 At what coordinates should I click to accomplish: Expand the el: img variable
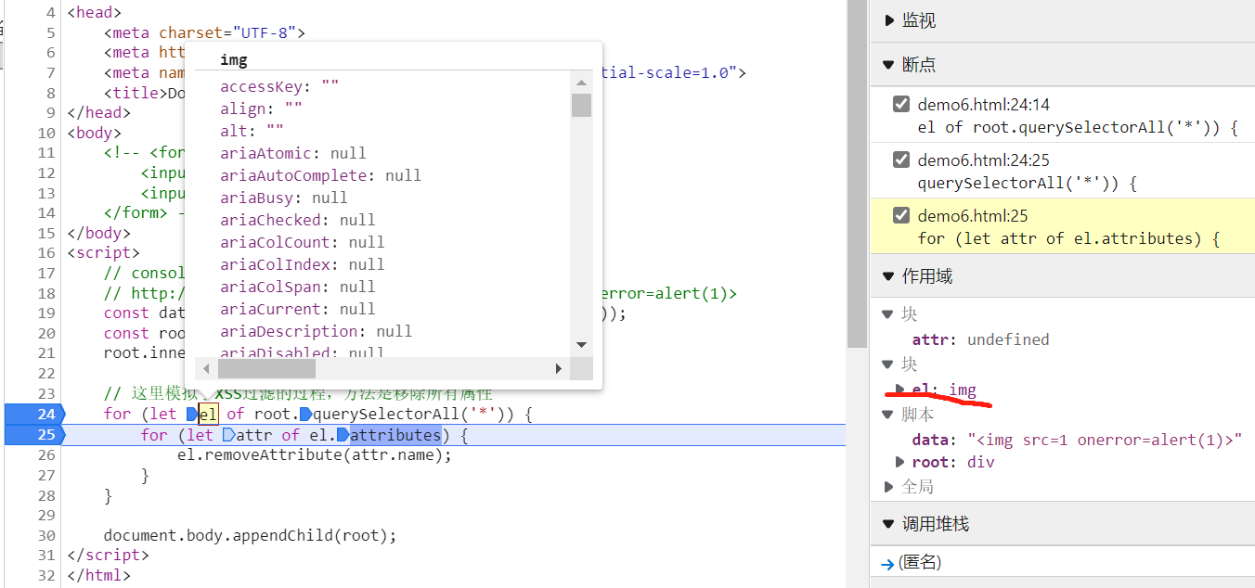(899, 390)
